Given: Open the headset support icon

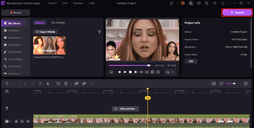Looking at the screenshot, I should click(223, 3).
